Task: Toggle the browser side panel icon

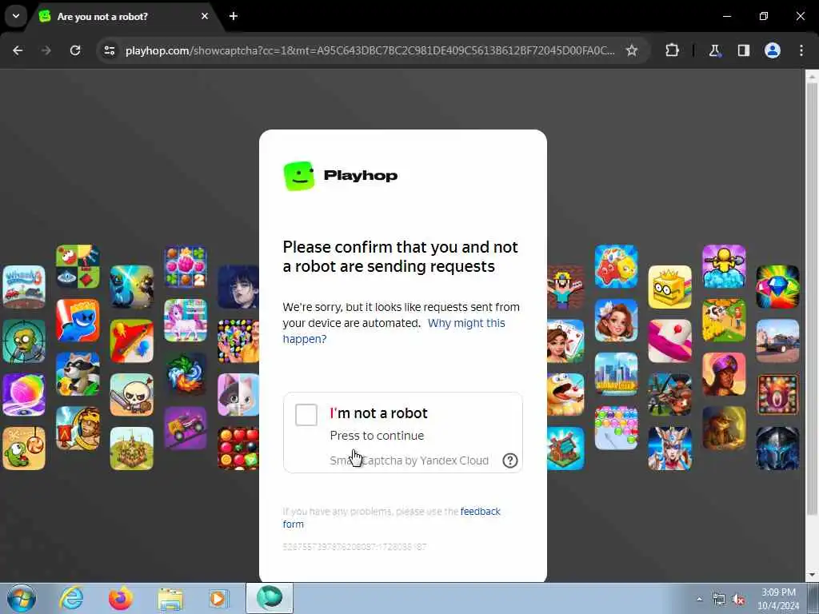Action: tap(743, 50)
